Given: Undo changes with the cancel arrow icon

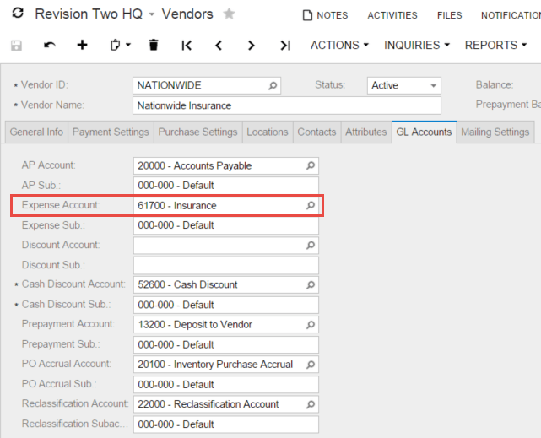Looking at the screenshot, I should coord(50,46).
